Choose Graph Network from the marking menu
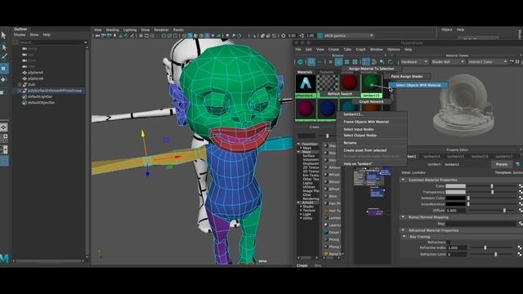This screenshot has height=294, width=523. [371, 101]
